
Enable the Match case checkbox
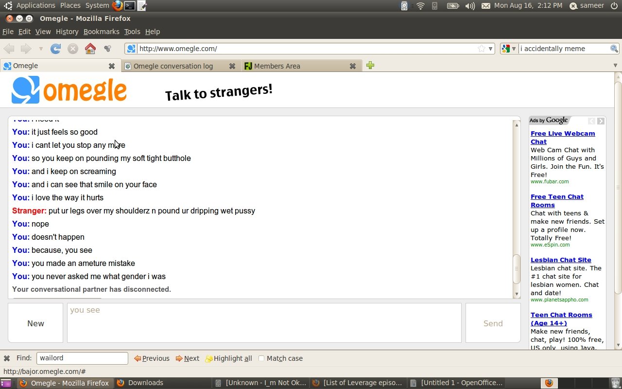261,358
